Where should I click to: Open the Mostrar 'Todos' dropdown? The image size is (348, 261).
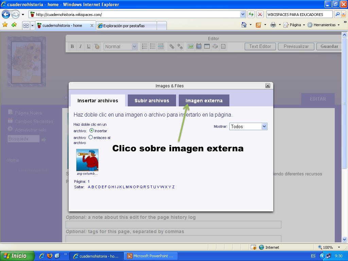coord(248,126)
